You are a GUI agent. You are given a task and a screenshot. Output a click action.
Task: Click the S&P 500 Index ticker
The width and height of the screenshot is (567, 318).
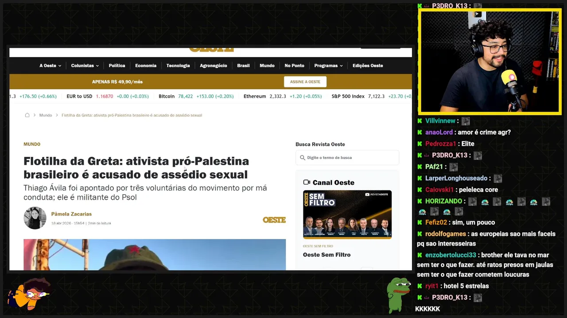(371, 96)
